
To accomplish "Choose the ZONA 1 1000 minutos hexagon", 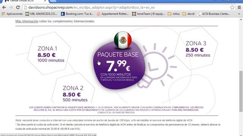I will point(49,54).
